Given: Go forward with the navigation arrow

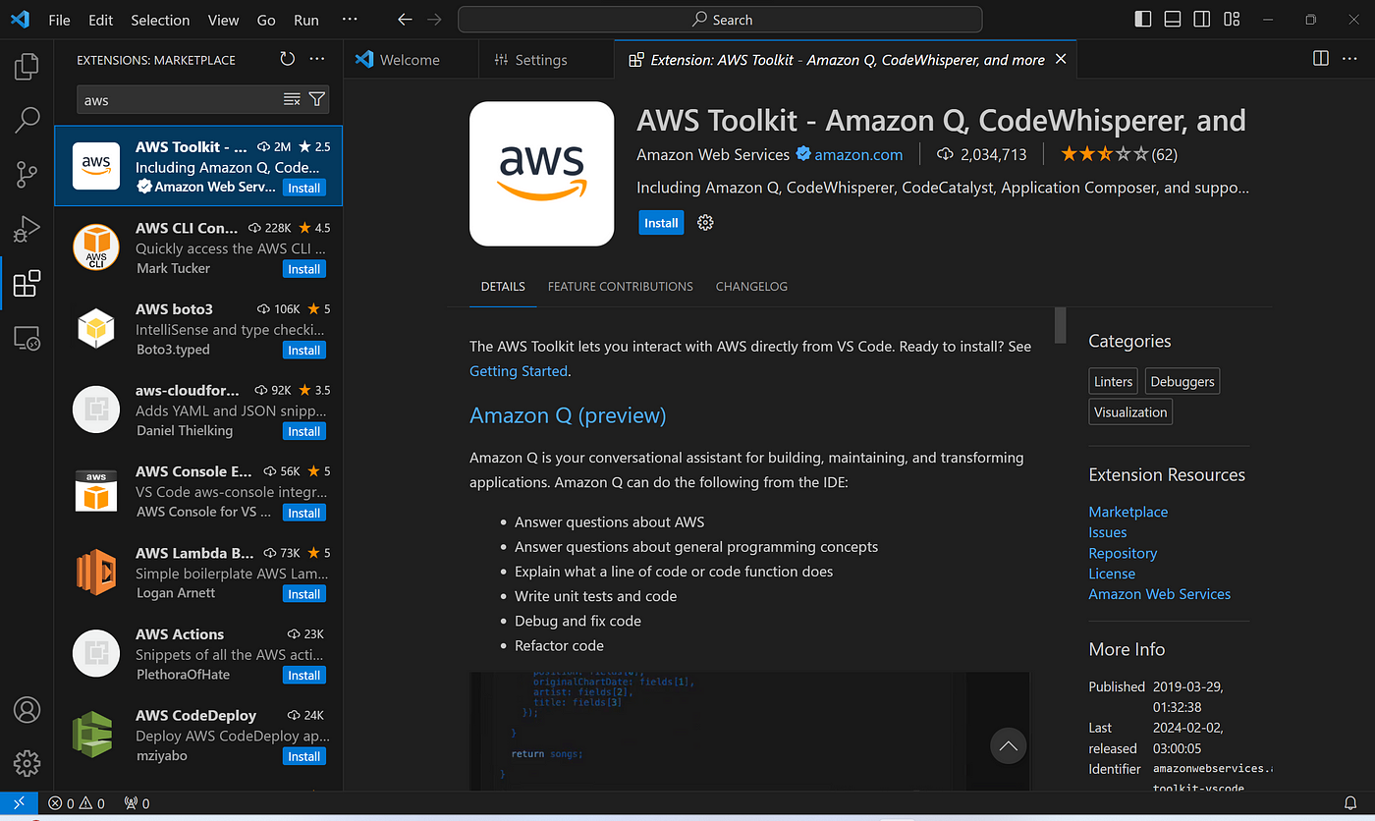Looking at the screenshot, I should pos(434,20).
